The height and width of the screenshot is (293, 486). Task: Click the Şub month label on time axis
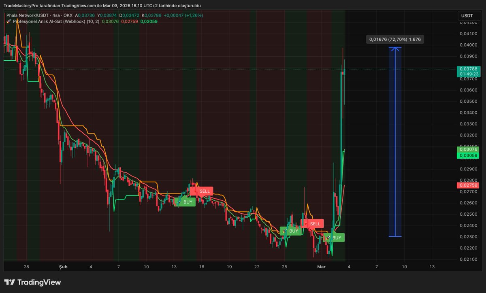click(x=64, y=267)
